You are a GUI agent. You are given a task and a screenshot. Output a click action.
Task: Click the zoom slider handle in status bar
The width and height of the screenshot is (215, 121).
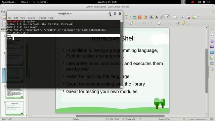[x=195, y=119]
